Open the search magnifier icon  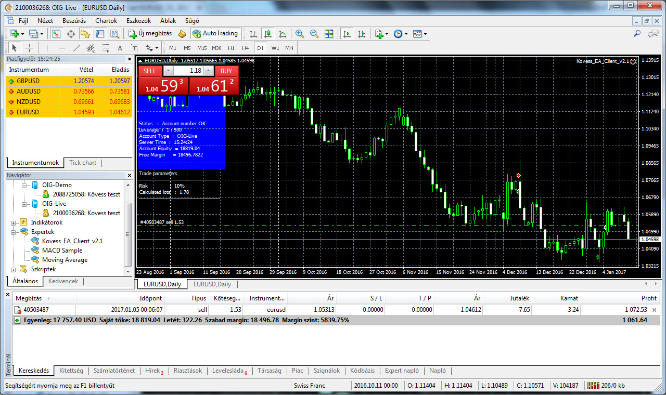[x=637, y=34]
